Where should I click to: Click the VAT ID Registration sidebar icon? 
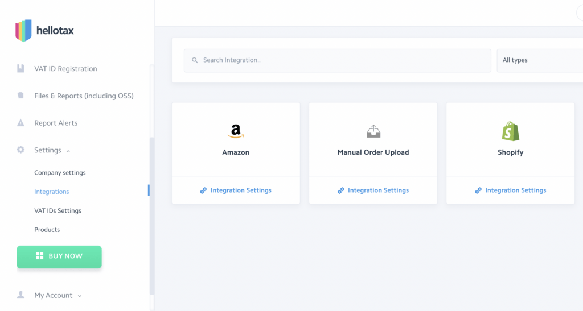pos(21,68)
